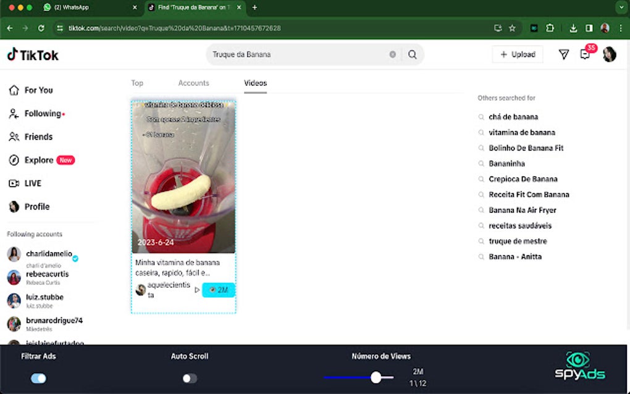Reload the page
Viewport: 630px width, 394px height.
click(x=41, y=28)
